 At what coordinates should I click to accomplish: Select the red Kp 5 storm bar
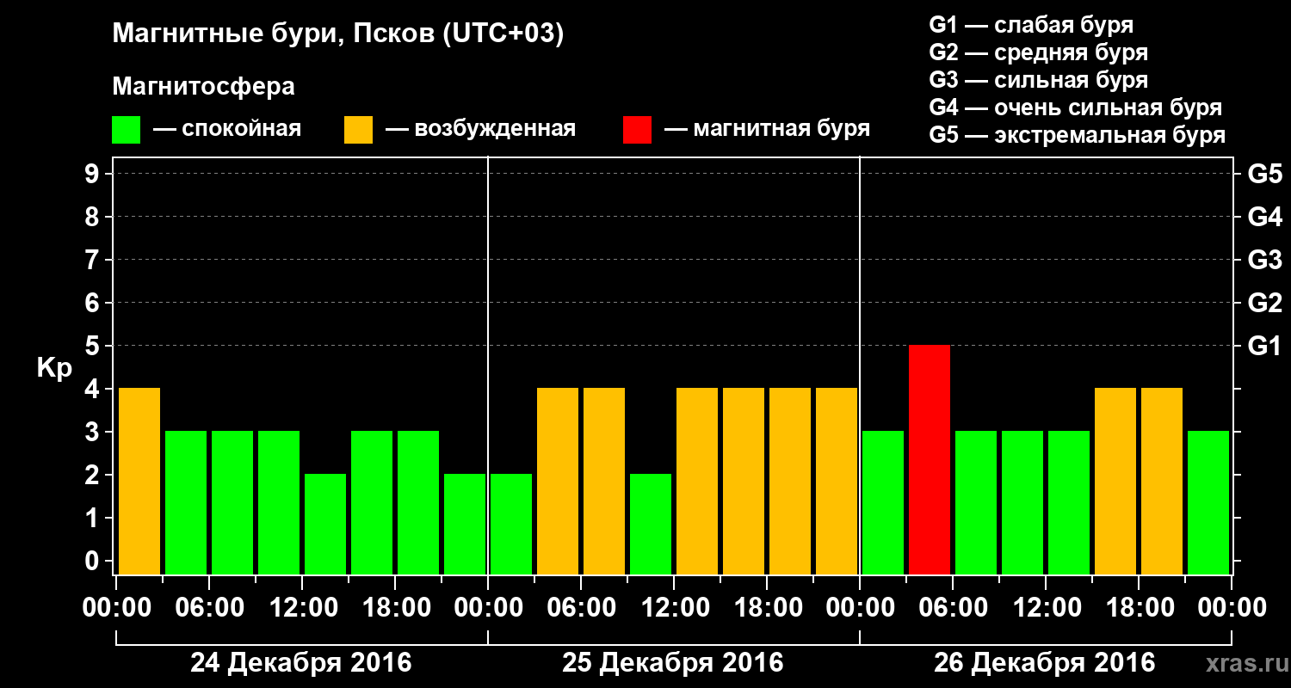point(930,459)
